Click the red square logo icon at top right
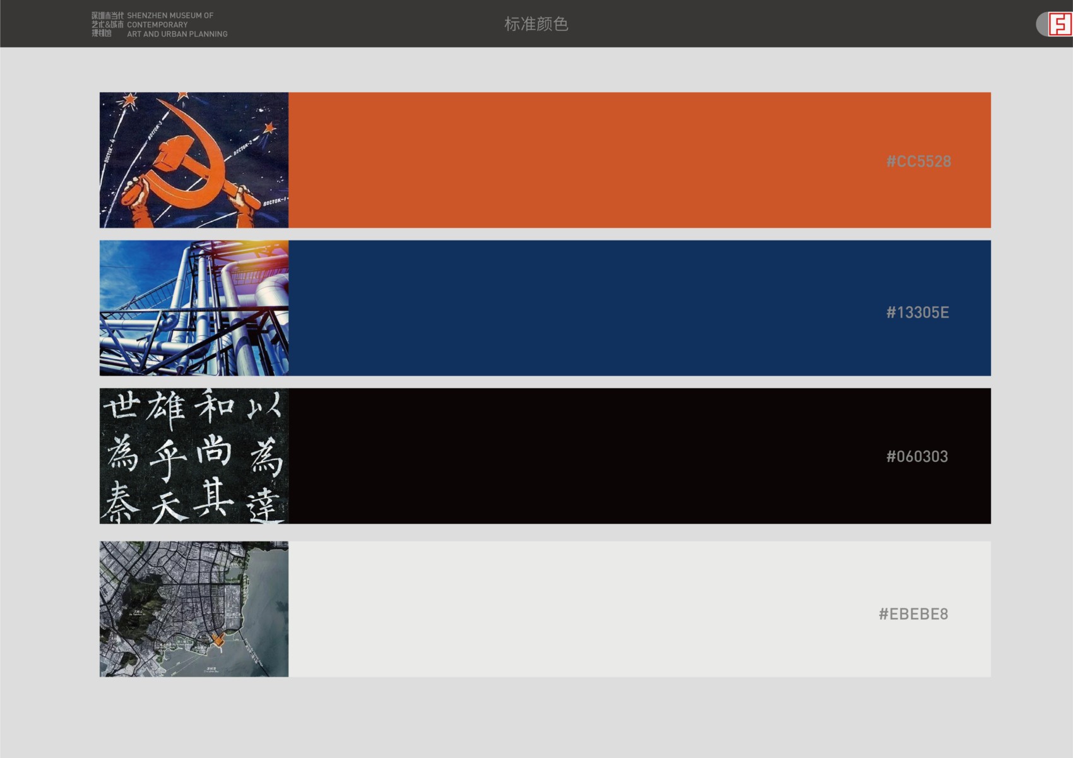Image resolution: width=1073 pixels, height=758 pixels. (1060, 25)
